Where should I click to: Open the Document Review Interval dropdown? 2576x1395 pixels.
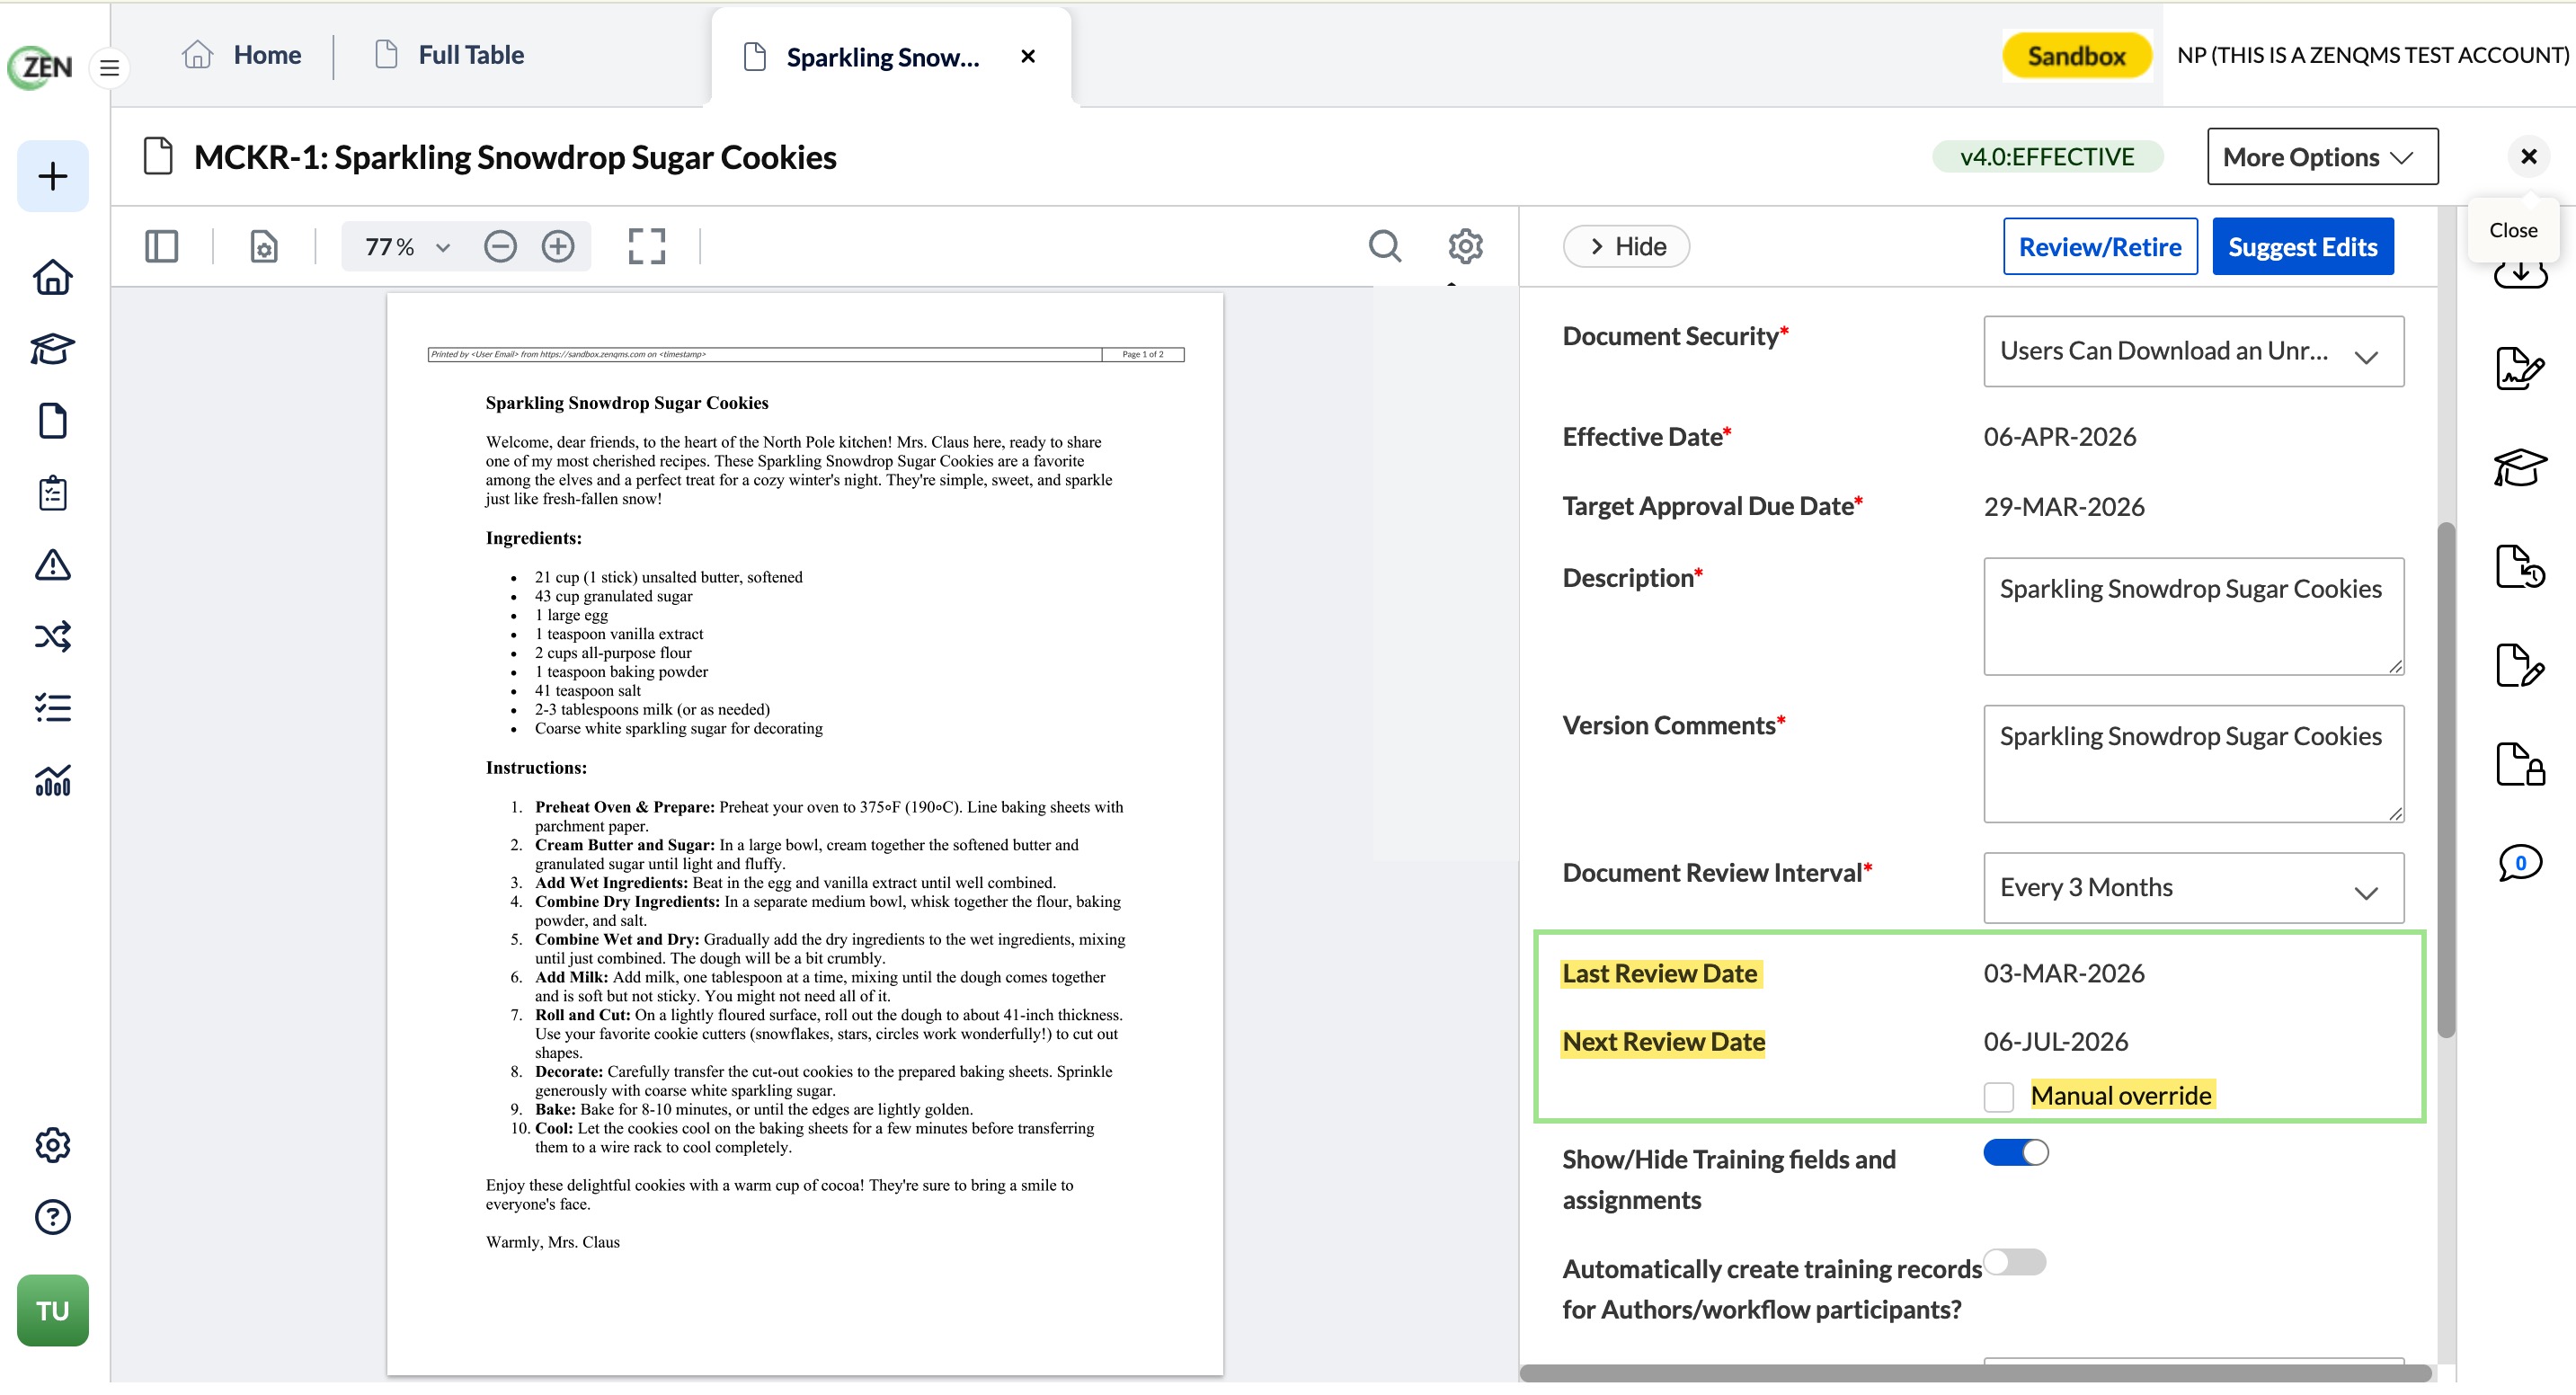(2194, 888)
